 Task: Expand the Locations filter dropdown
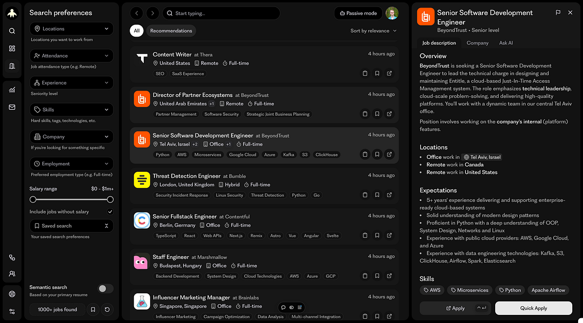pos(72,29)
